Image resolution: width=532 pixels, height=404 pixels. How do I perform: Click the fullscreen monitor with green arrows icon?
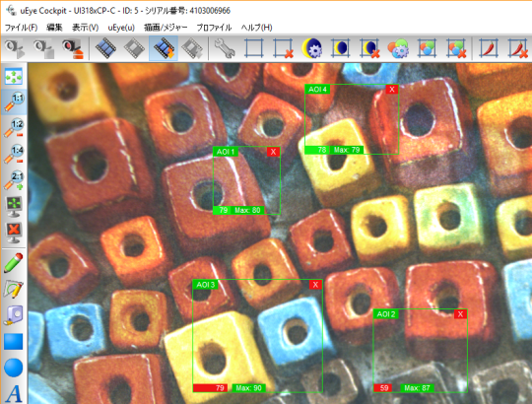(14, 206)
